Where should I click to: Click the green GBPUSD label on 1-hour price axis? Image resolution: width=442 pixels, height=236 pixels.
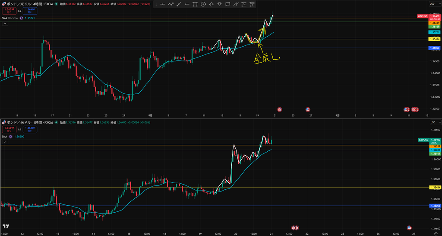(424, 140)
